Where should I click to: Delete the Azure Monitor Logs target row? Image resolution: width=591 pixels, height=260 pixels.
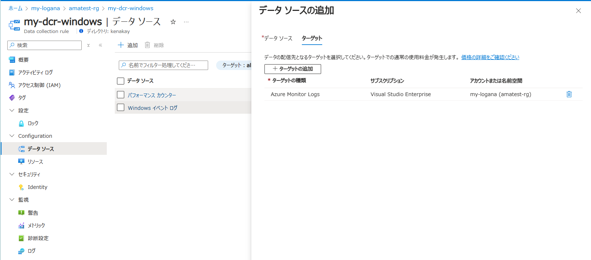click(x=569, y=94)
